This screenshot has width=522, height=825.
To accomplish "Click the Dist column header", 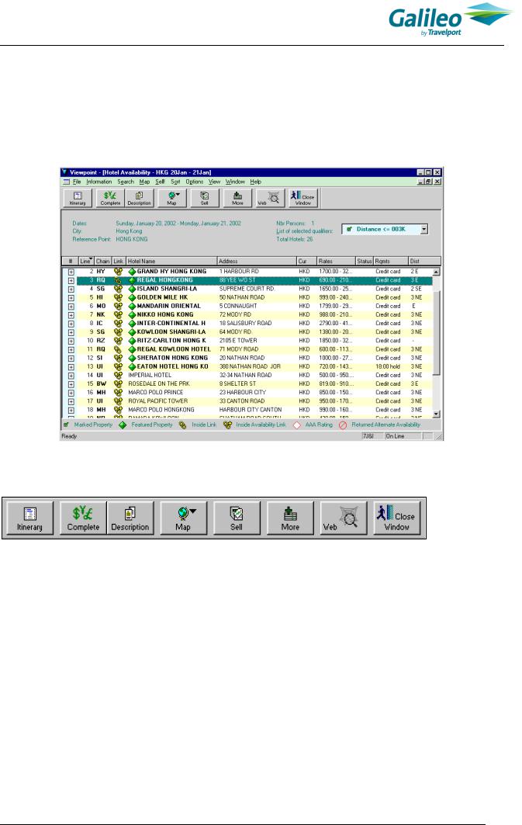I will click(423, 261).
